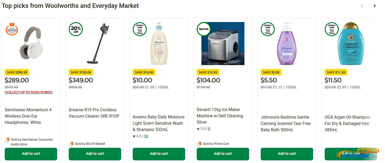This screenshot has width=385, height=163.
Task: Click the 30% Off badge icon
Action: click(x=76, y=29)
